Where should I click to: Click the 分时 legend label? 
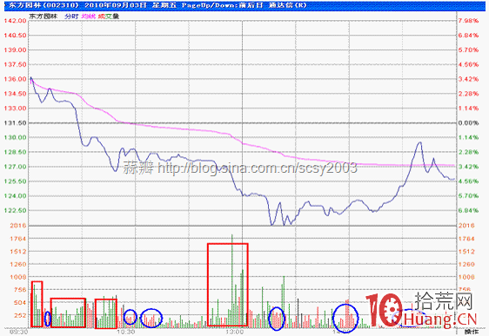[x=71, y=16]
